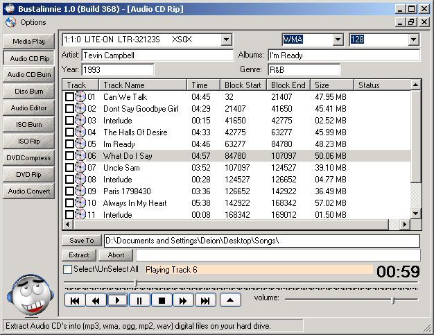Open the ISO Rip section
The image size is (434, 335).
pyautogui.click(x=29, y=141)
